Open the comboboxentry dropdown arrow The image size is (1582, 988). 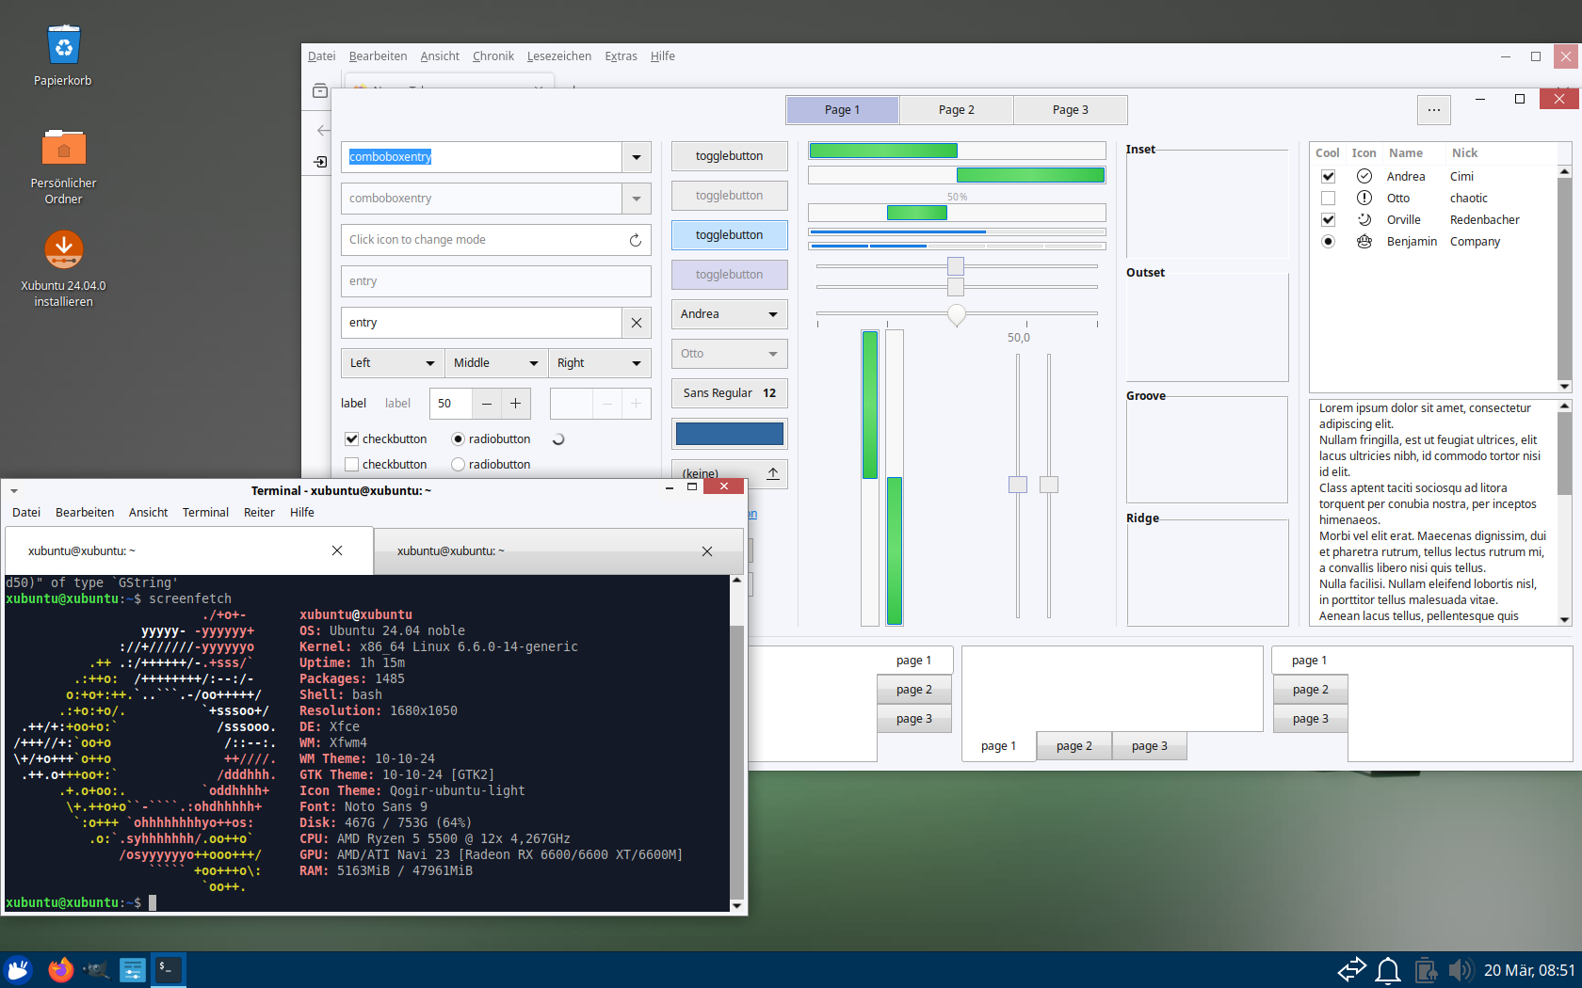point(637,157)
